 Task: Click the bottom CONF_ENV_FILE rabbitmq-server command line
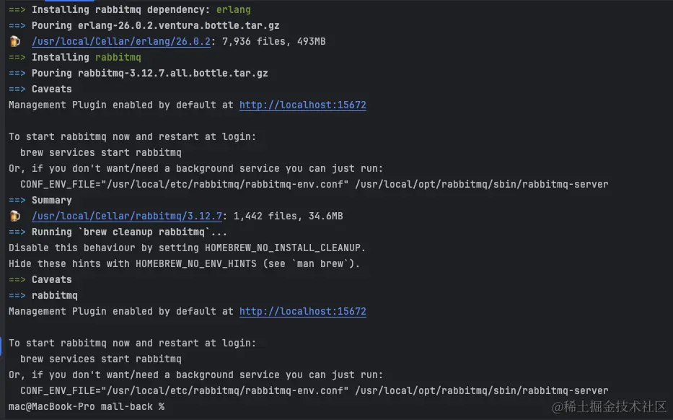314,390
